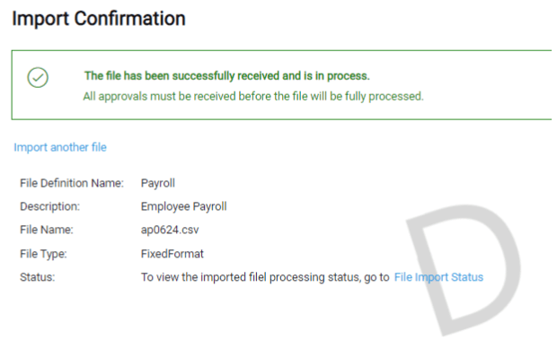Image resolution: width=557 pixels, height=357 pixels.
Task: Click the File Type label
Action: pos(43,254)
